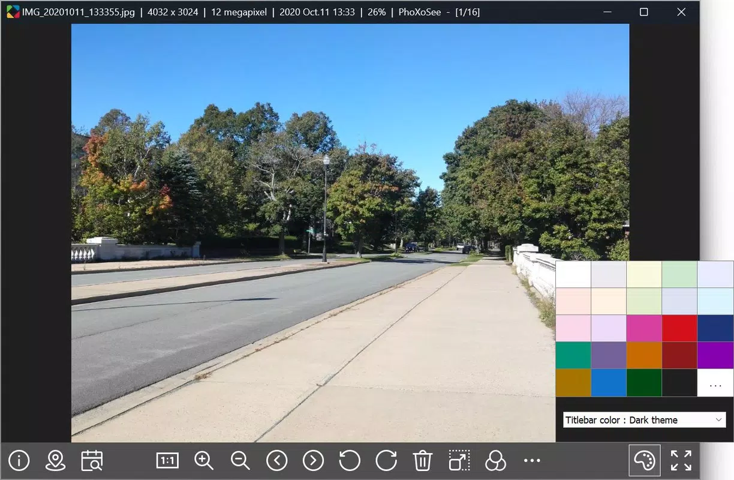Maximize the PhoXoSee window
Image resolution: width=734 pixels, height=480 pixels.
tap(643, 12)
